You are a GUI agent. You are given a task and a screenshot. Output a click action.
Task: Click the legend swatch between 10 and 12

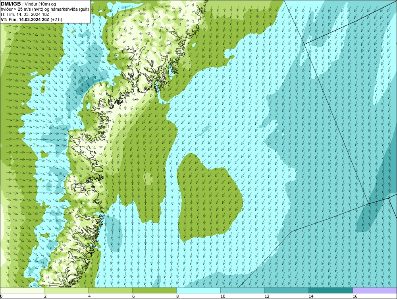pyautogui.click(x=243, y=290)
